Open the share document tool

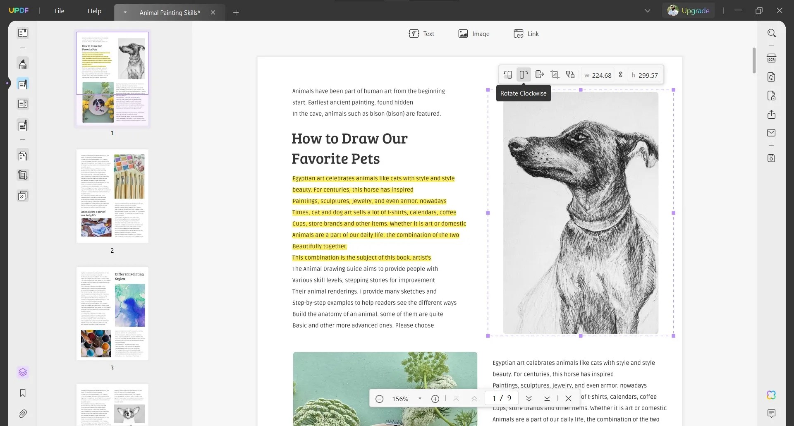[772, 115]
